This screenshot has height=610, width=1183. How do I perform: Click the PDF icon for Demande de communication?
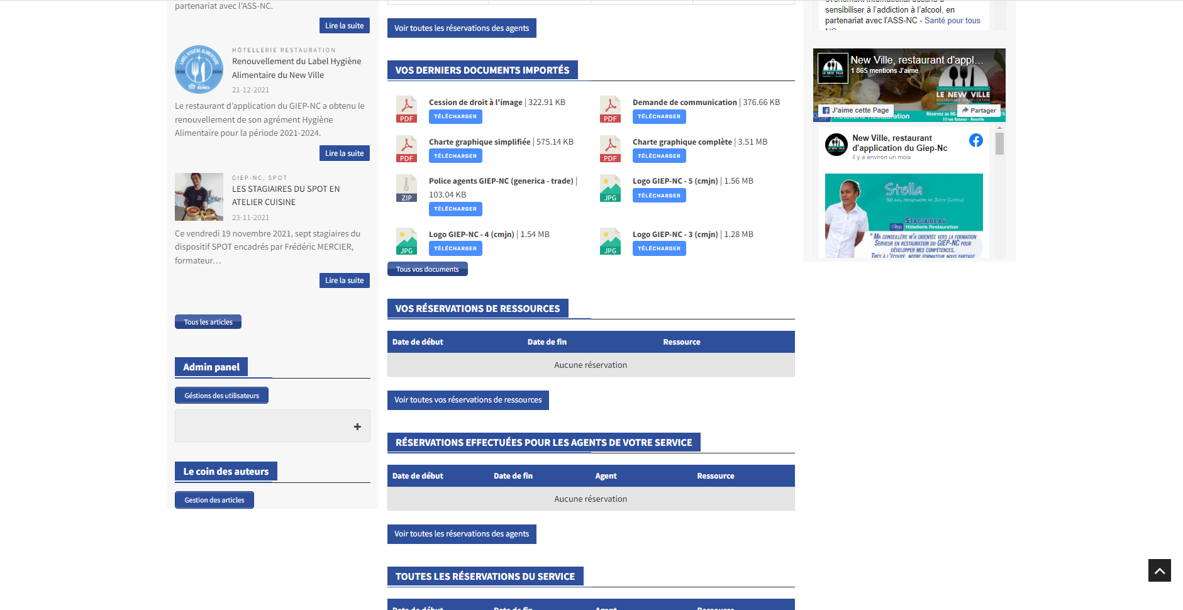click(610, 109)
